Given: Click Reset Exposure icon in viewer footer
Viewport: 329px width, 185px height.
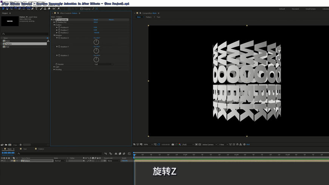Looking at the screenshot, I should pos(244,145).
